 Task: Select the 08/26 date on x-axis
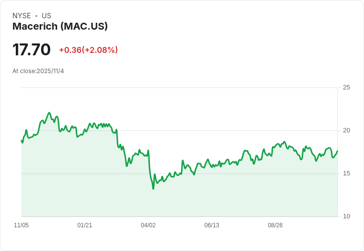point(275,225)
